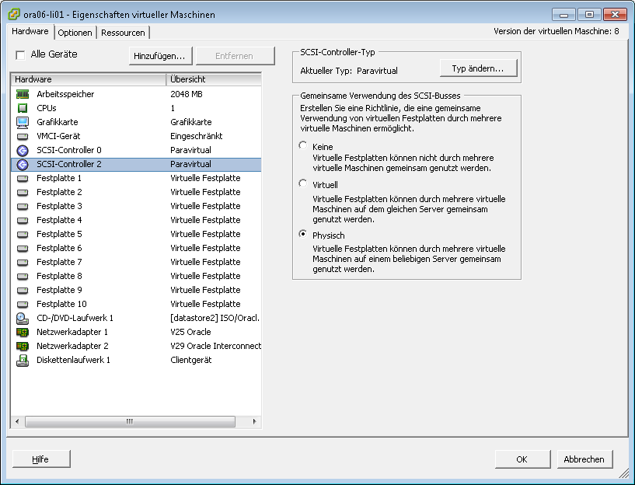The height and width of the screenshot is (485, 635).
Task: Click the VMCI-Gerät device icon
Action: 22,136
